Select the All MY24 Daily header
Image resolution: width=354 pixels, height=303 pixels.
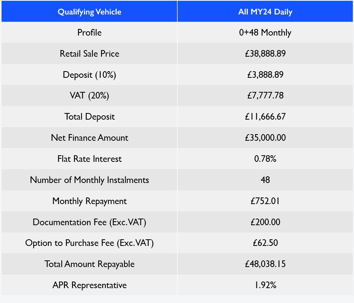tap(265, 12)
